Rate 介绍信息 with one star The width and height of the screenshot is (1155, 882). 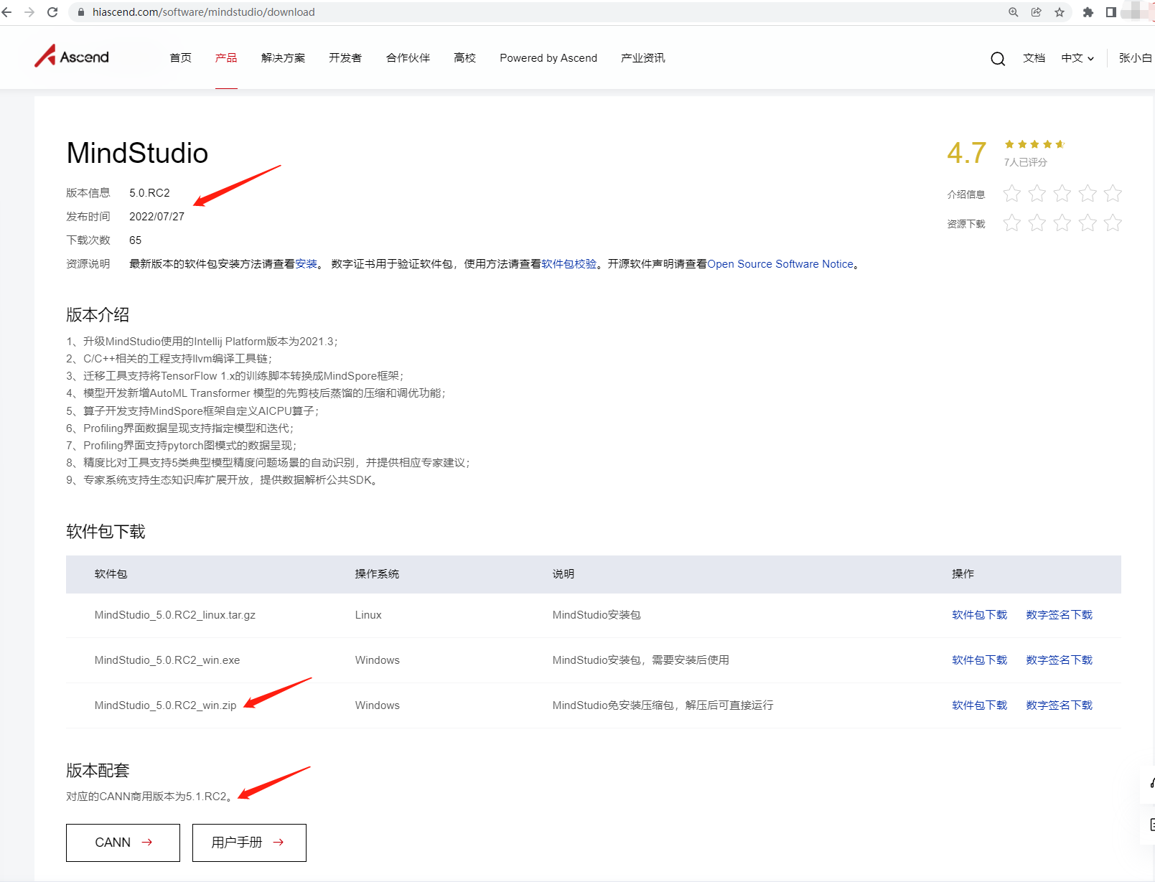coord(1012,193)
